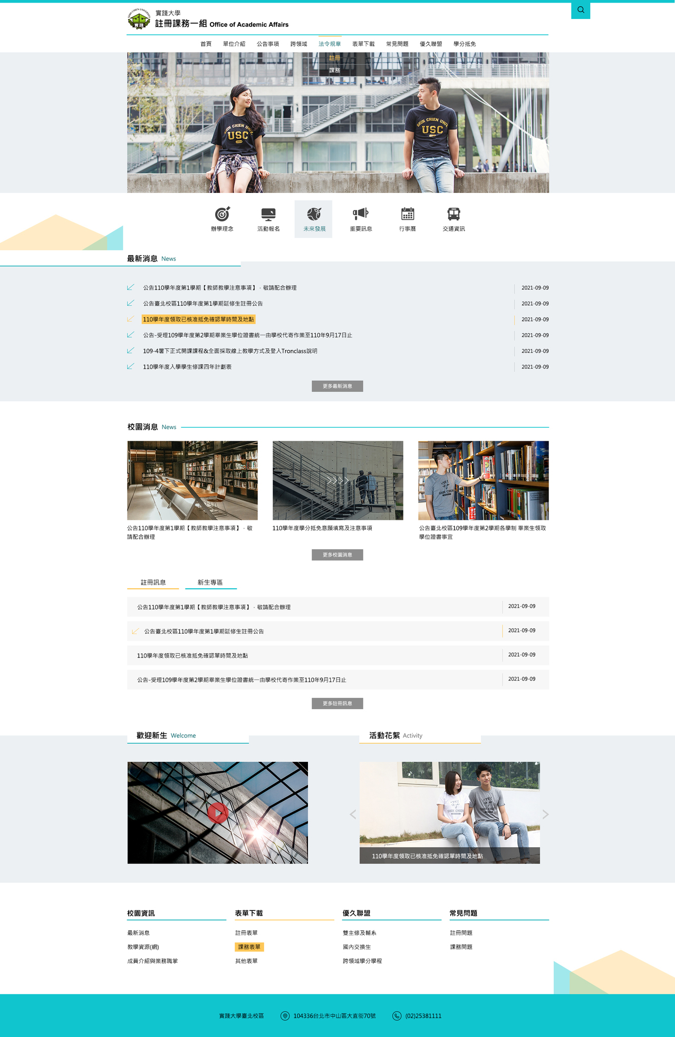Select 註冊 in the 法令規章 submenu
Screen dimensions: 675x1037
tap(335, 58)
